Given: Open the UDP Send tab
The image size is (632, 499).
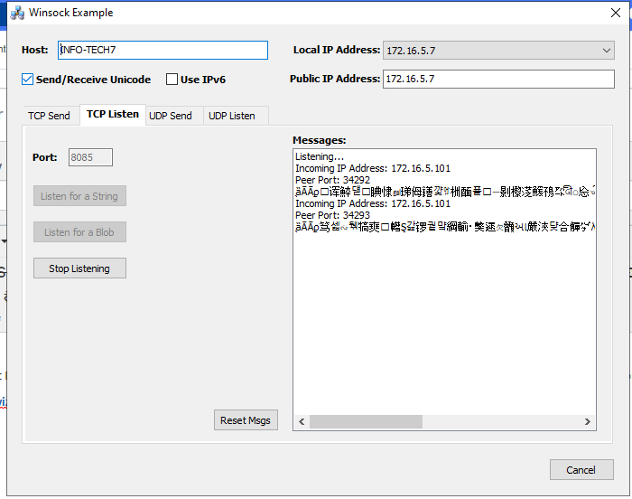Looking at the screenshot, I should pyautogui.click(x=171, y=116).
